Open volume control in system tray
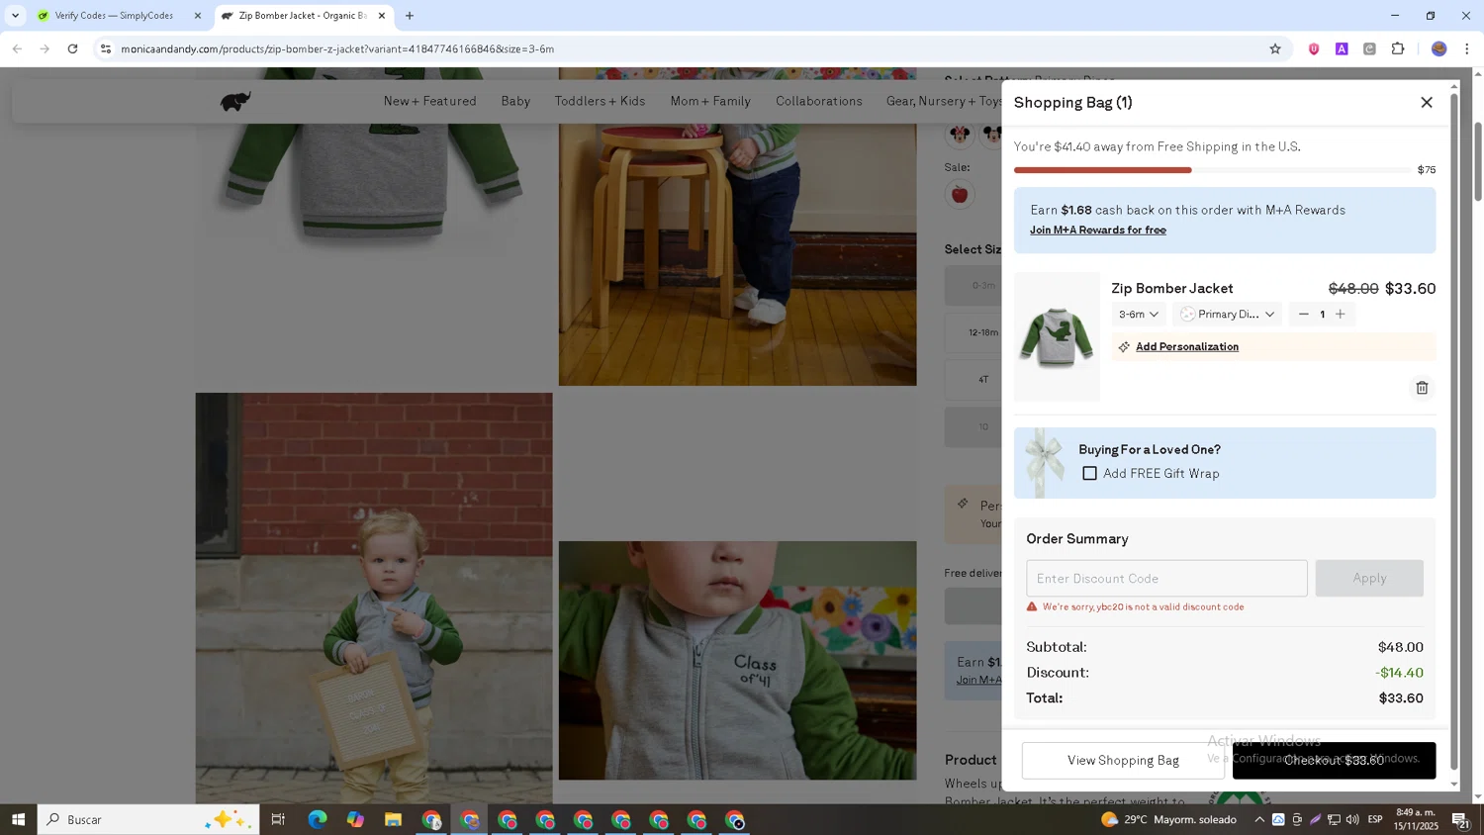Screen dimensions: 1484x835 pos(1351,820)
